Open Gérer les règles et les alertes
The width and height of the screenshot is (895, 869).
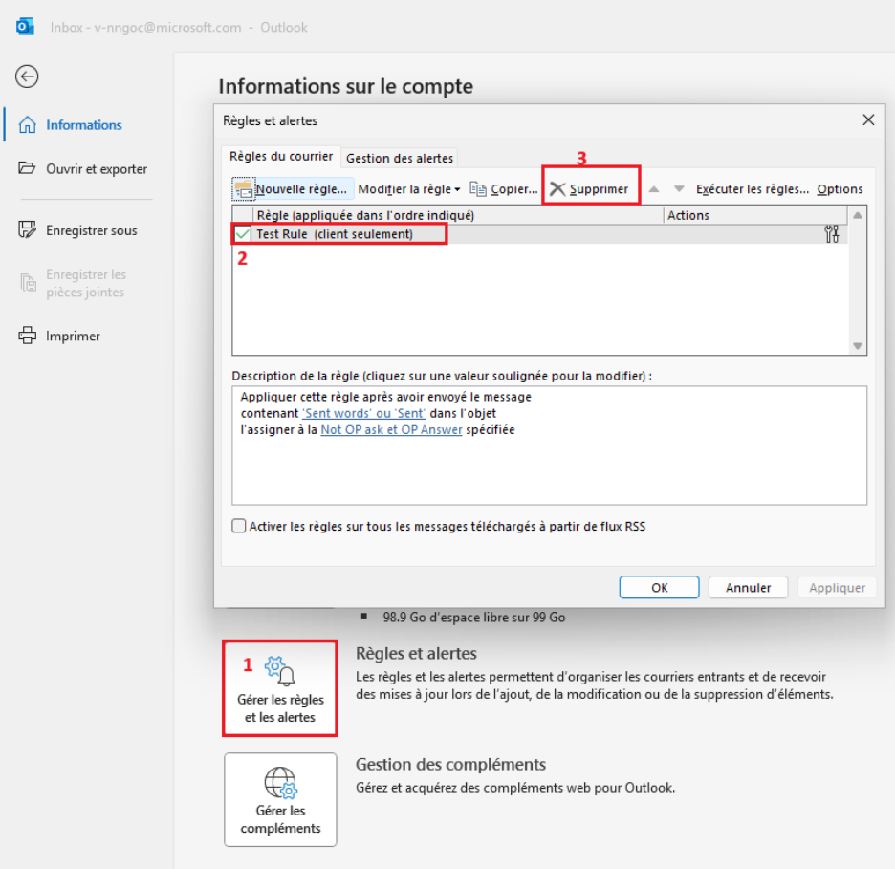coord(280,688)
